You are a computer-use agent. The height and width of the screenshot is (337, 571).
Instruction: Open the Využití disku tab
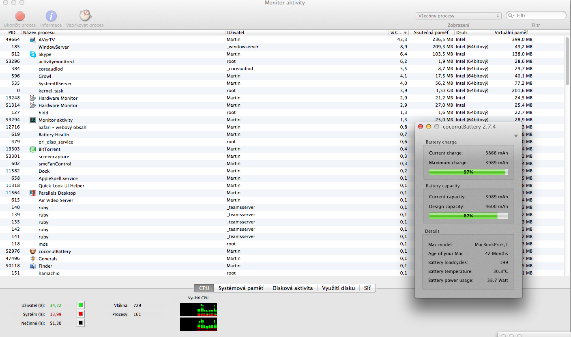(x=338, y=288)
